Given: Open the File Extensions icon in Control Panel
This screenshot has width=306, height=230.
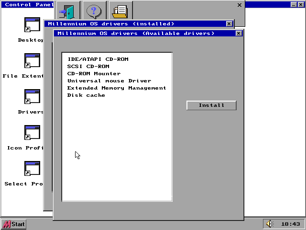Looking at the screenshot, I should [32, 60].
